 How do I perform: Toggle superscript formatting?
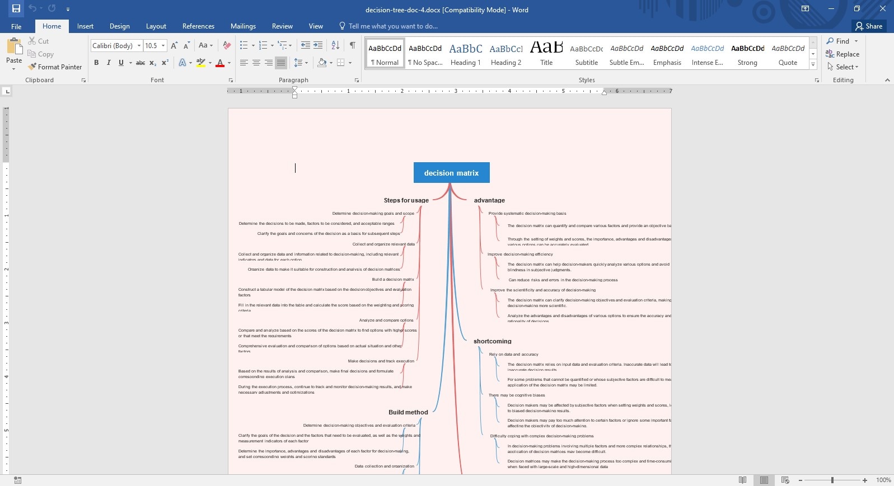pos(165,63)
